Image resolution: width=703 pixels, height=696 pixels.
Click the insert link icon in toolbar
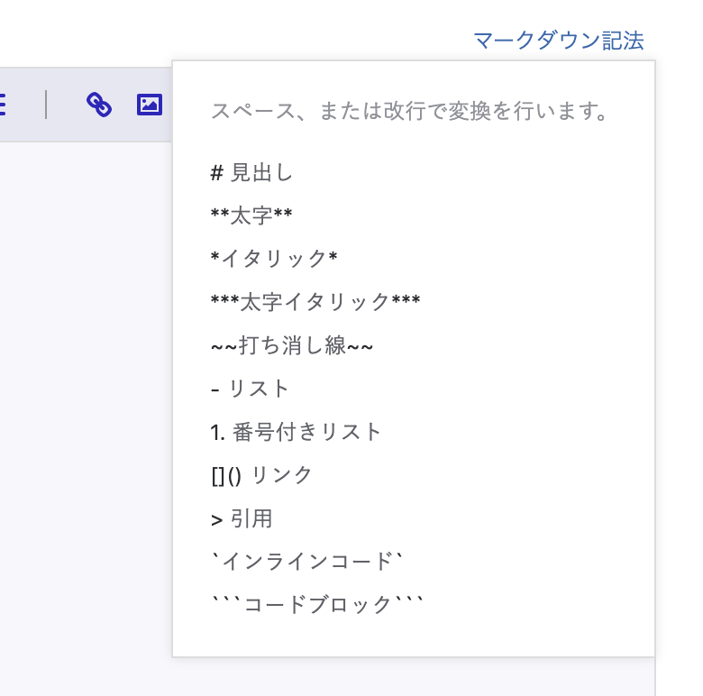(x=99, y=105)
